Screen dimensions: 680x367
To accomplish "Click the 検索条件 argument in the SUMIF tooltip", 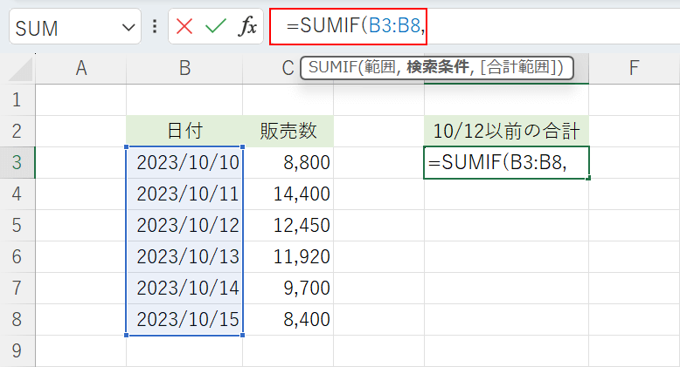I will click(x=438, y=68).
